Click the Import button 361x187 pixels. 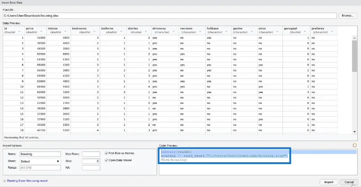click(x=329, y=182)
